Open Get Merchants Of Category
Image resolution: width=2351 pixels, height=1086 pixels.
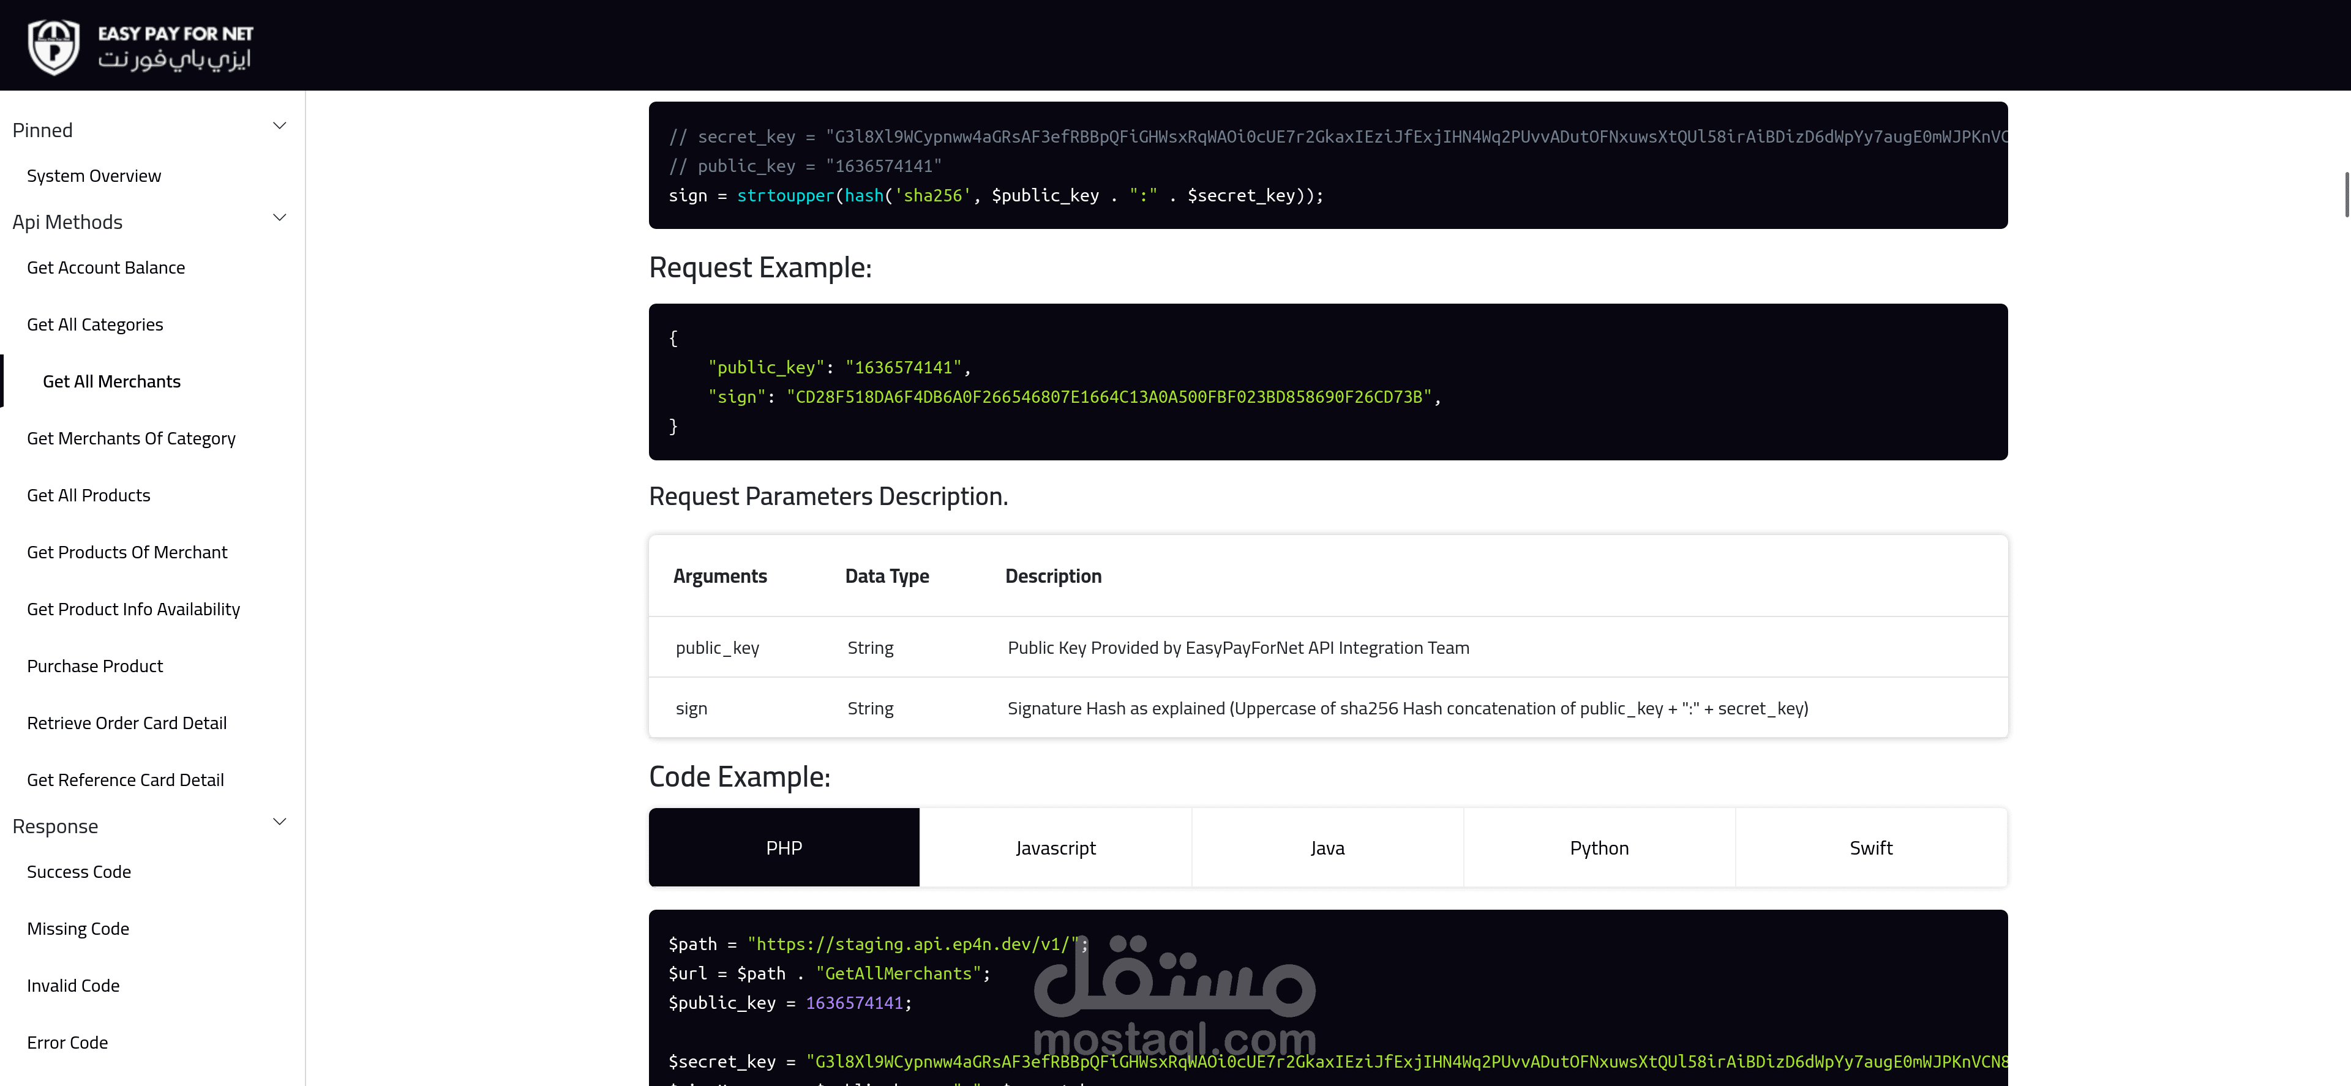click(130, 439)
